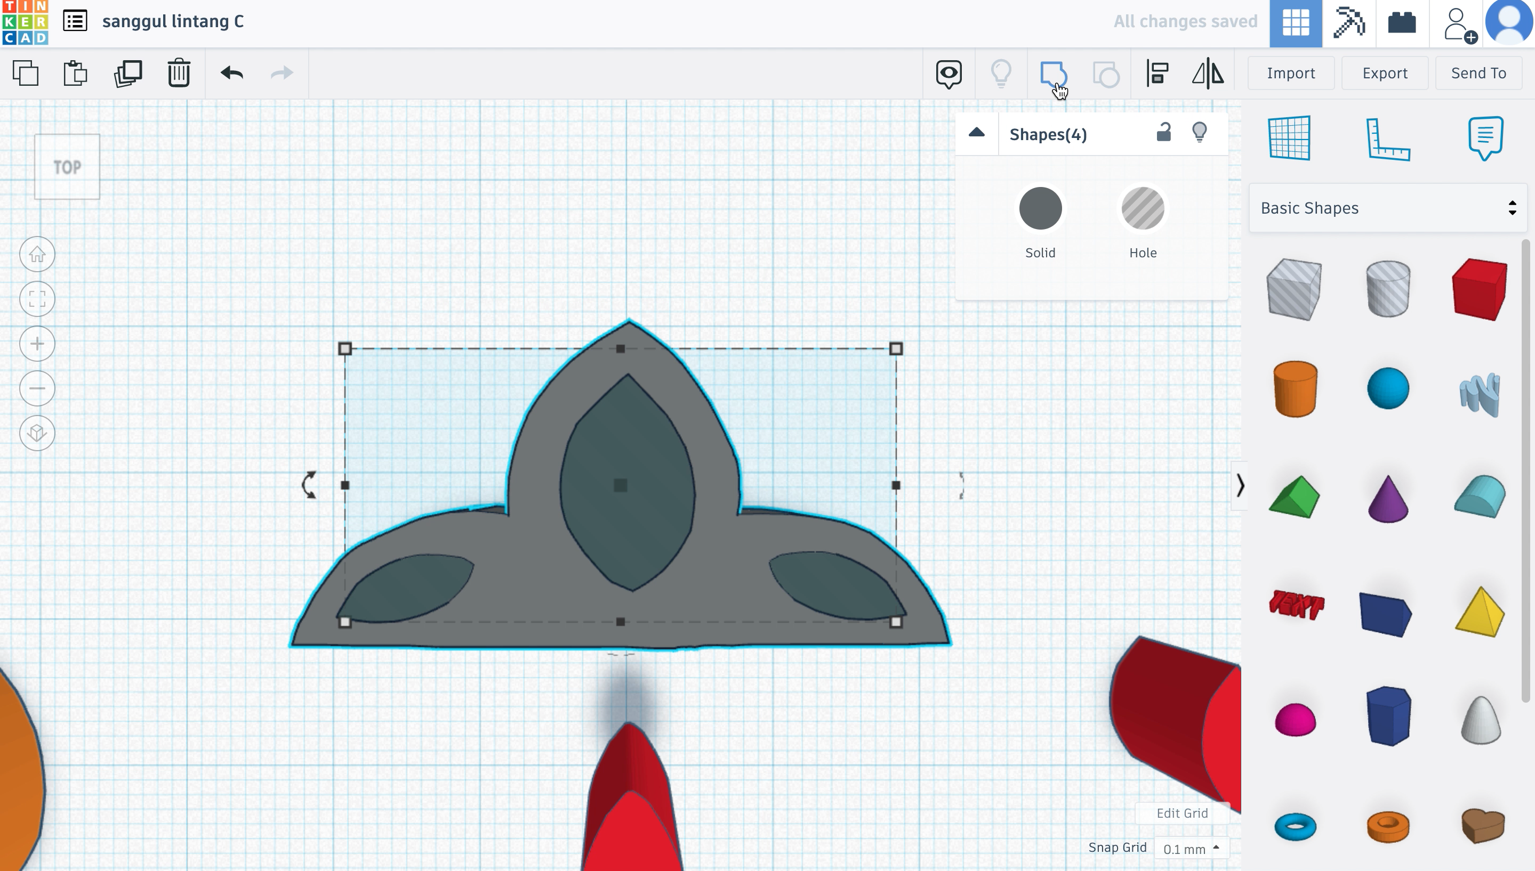
Task: Open the Align tool
Action: [1157, 74]
